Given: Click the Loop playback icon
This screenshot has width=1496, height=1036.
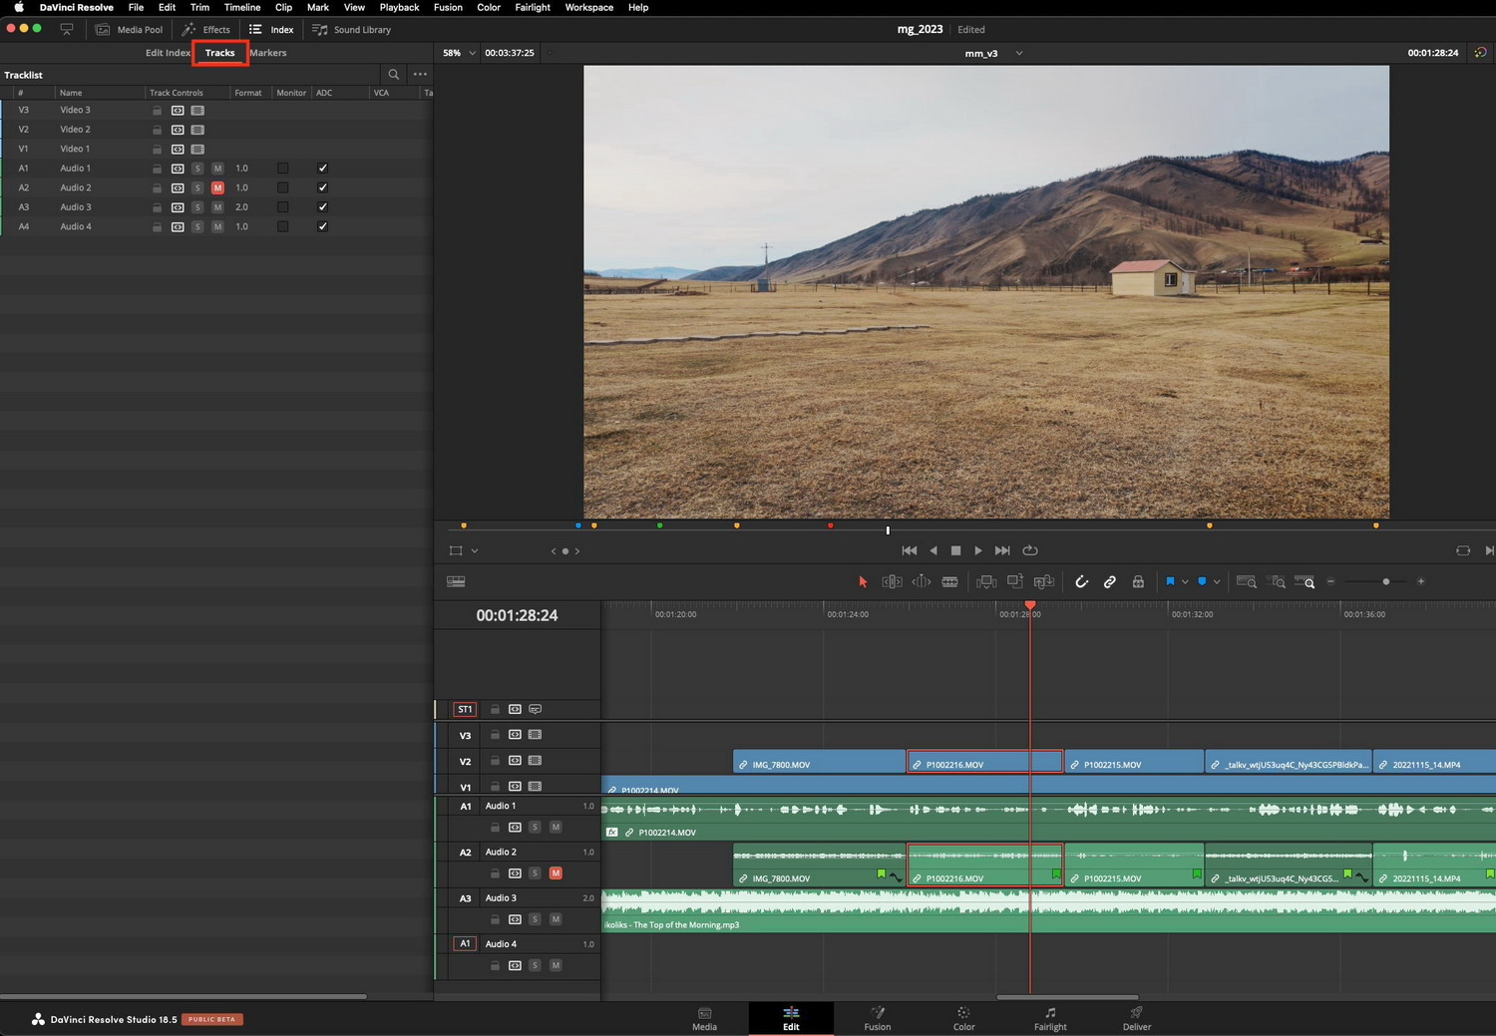Looking at the screenshot, I should (x=1030, y=550).
